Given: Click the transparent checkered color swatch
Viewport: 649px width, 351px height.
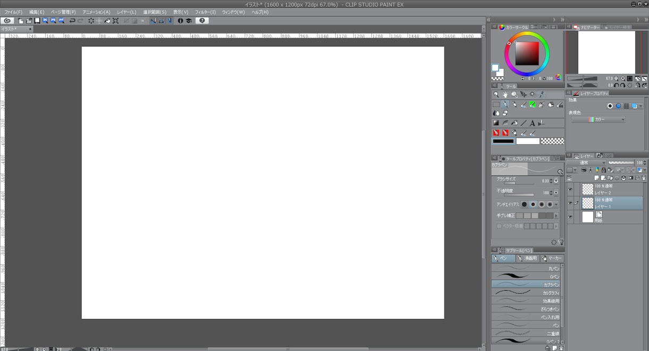Looking at the screenshot, I should pos(552,141).
